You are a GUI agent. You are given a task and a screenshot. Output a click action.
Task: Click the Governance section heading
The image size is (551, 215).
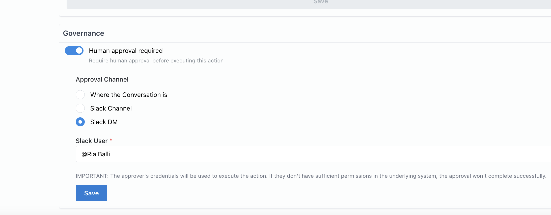pos(84,33)
